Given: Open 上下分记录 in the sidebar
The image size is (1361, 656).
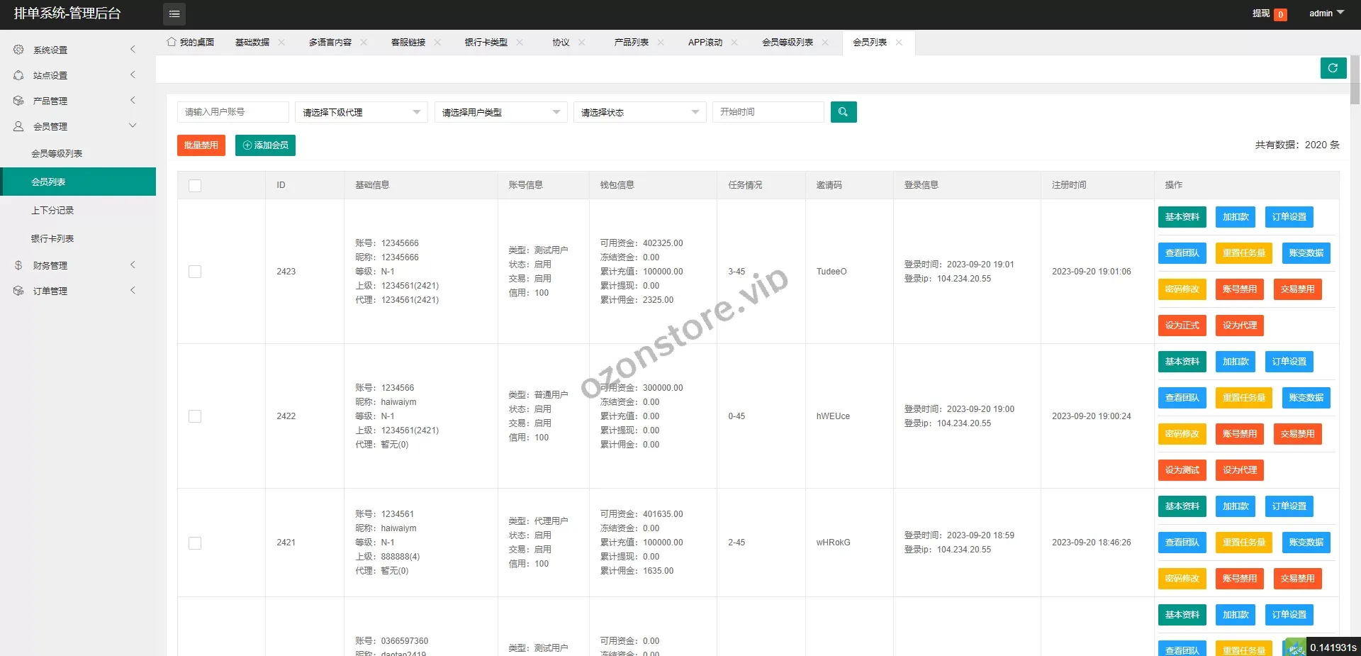Looking at the screenshot, I should click(x=52, y=211).
